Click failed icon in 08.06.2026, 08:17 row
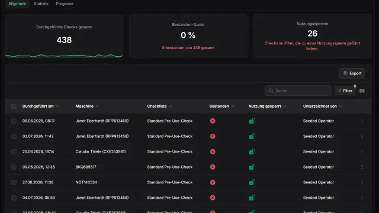Screen dimensions: 379x213 tap(213, 121)
